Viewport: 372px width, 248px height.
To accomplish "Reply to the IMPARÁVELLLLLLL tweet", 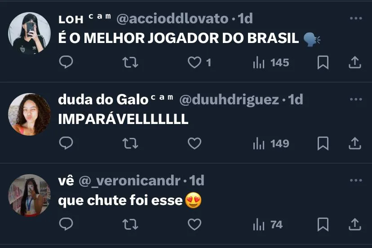I will pyautogui.click(x=66, y=143).
